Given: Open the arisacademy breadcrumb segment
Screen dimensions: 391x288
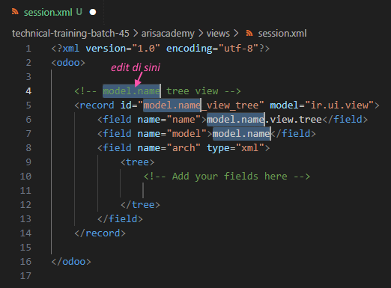Looking at the screenshot, I should click(168, 34).
